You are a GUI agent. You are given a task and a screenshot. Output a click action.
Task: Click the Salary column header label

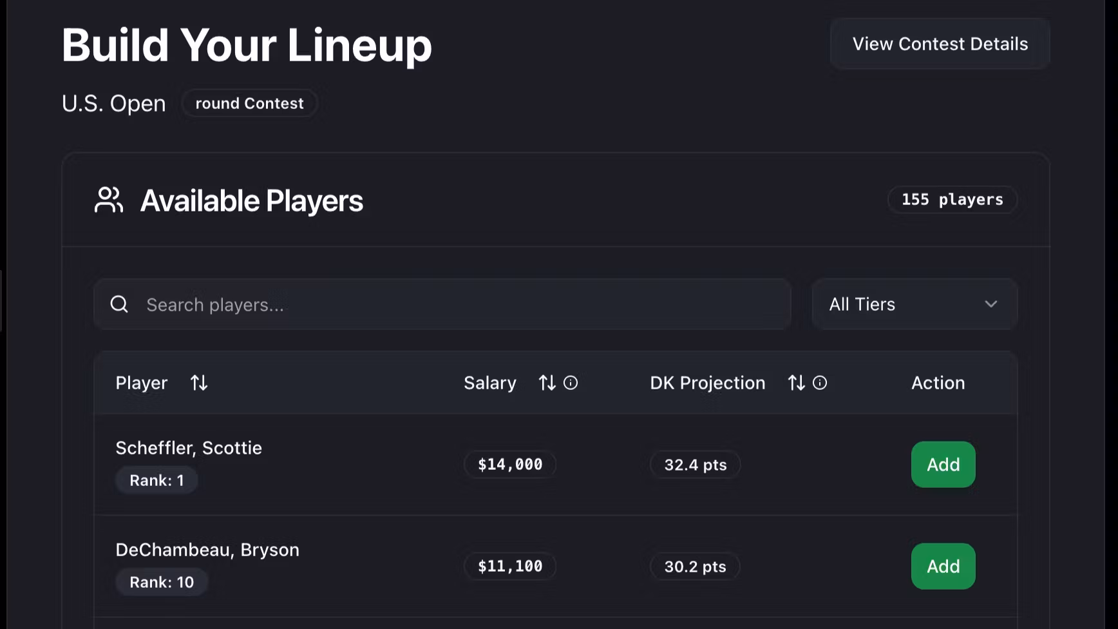click(490, 383)
